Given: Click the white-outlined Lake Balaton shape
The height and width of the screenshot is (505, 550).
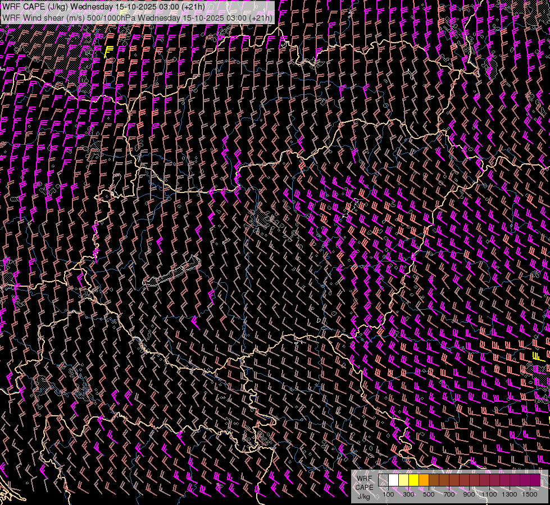Looking at the screenshot, I should click(x=172, y=271).
